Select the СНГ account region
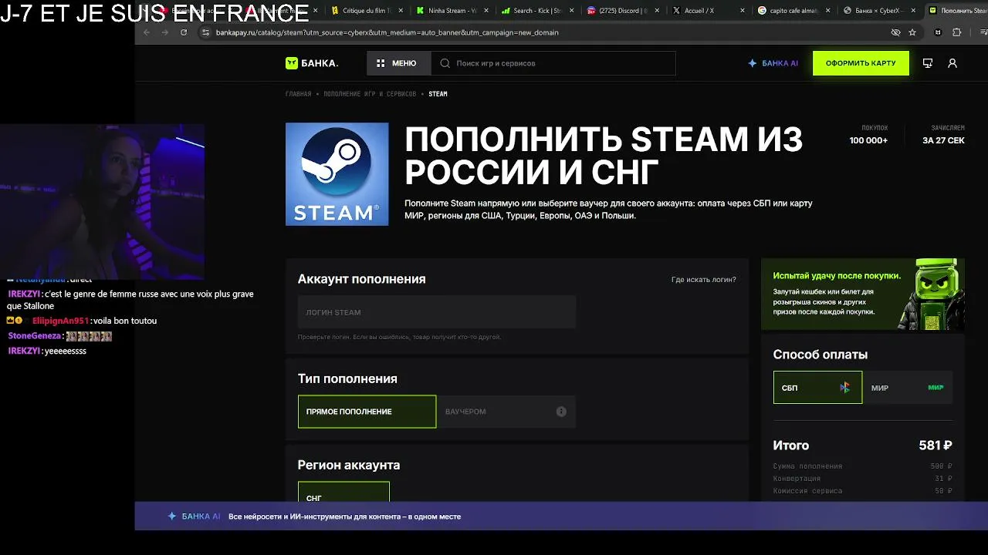The height and width of the screenshot is (555, 988). point(343,493)
